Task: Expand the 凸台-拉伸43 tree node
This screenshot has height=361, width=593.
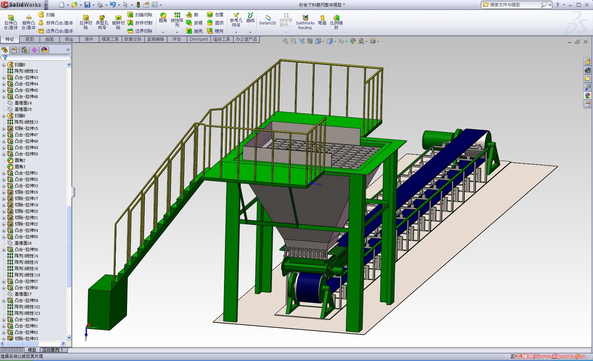Action: click(4, 78)
